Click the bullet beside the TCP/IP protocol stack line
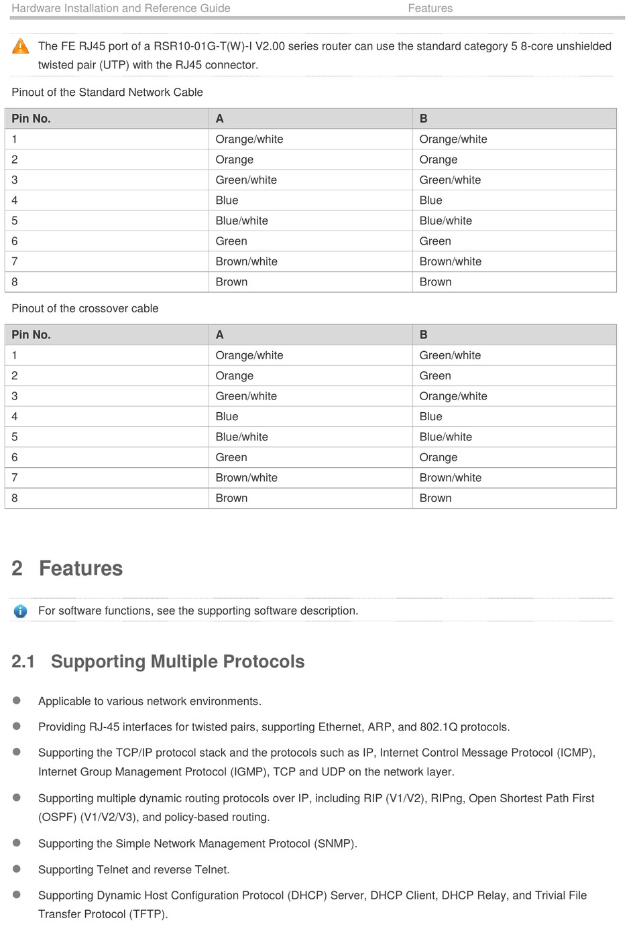 pos(17,752)
